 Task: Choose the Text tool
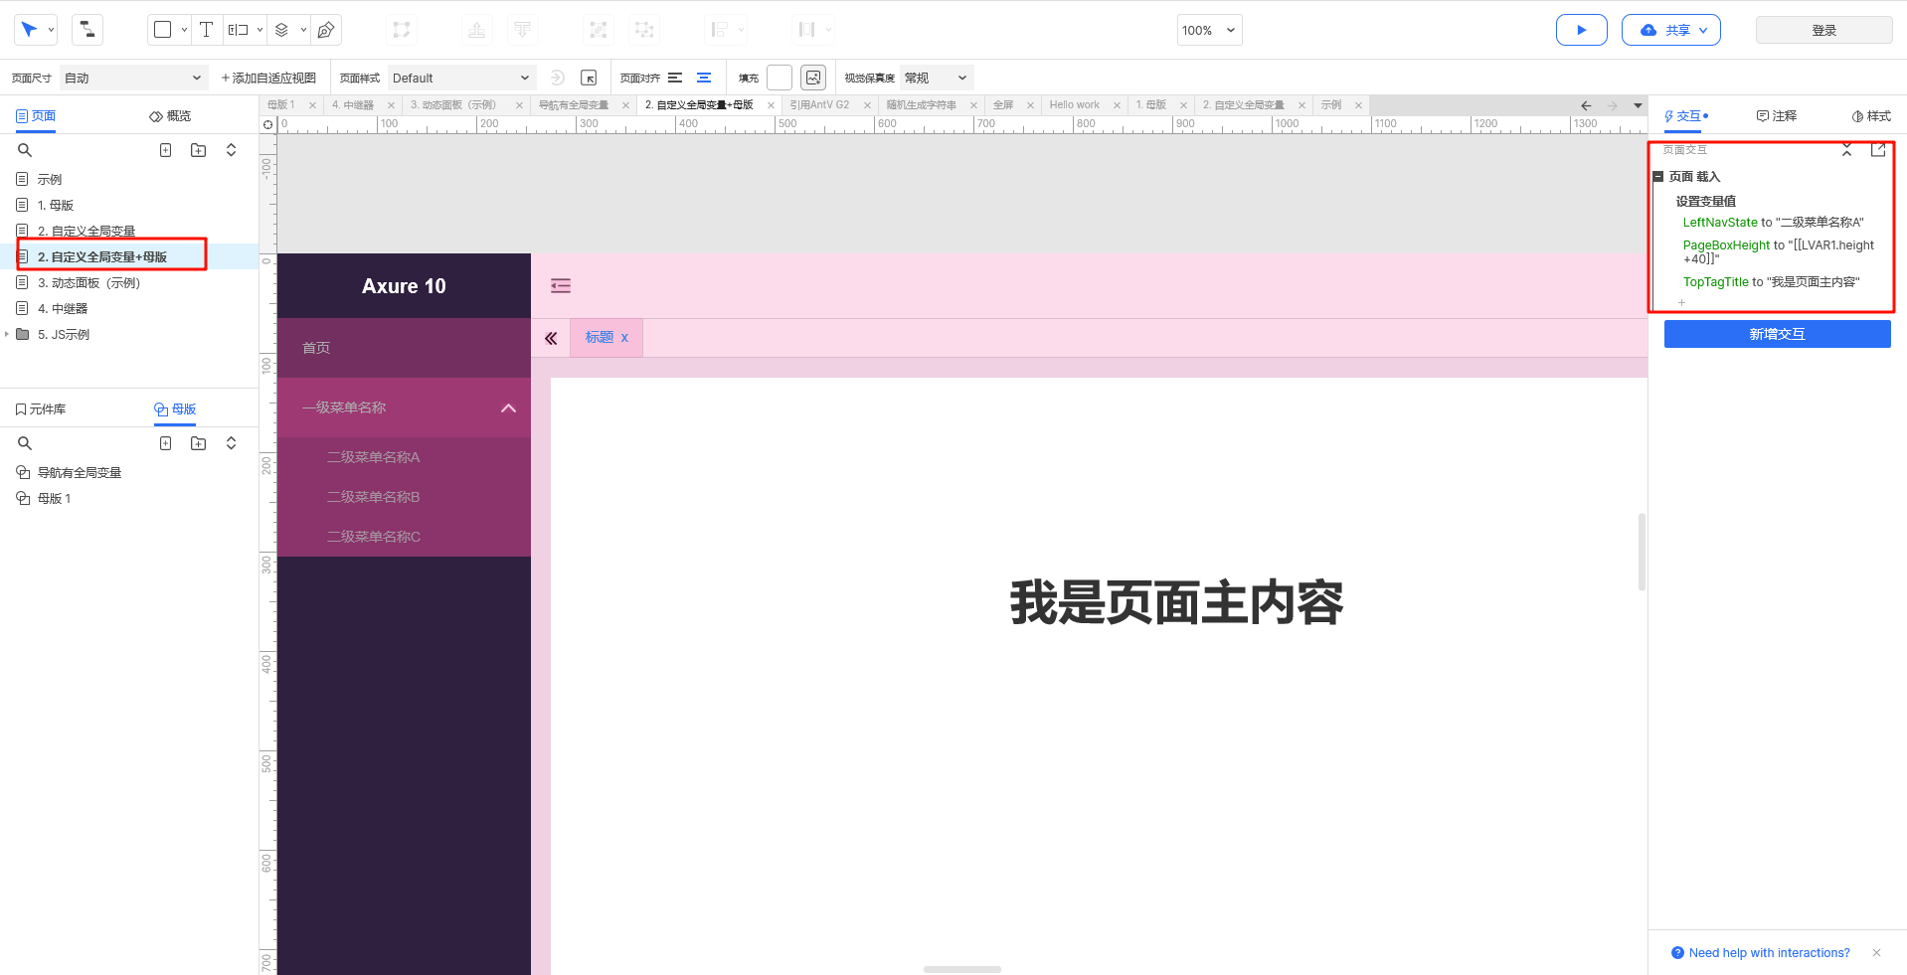tap(206, 30)
